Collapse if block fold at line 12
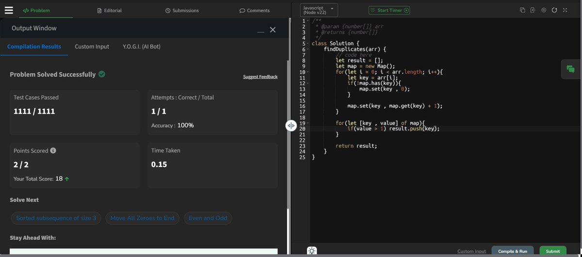 click(x=308, y=84)
